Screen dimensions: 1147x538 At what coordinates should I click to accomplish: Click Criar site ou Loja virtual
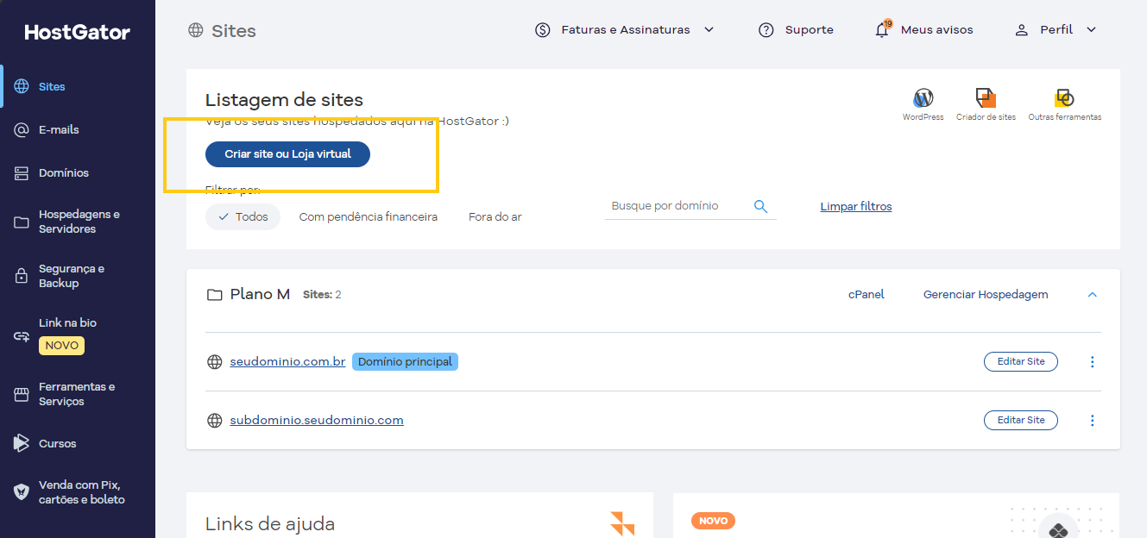click(287, 154)
